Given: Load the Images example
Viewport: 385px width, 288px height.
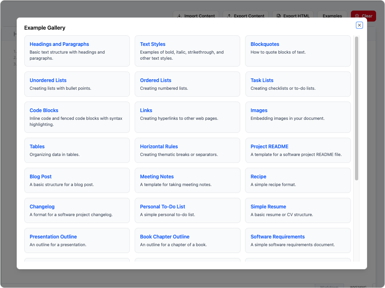Looking at the screenshot, I should coord(298,117).
